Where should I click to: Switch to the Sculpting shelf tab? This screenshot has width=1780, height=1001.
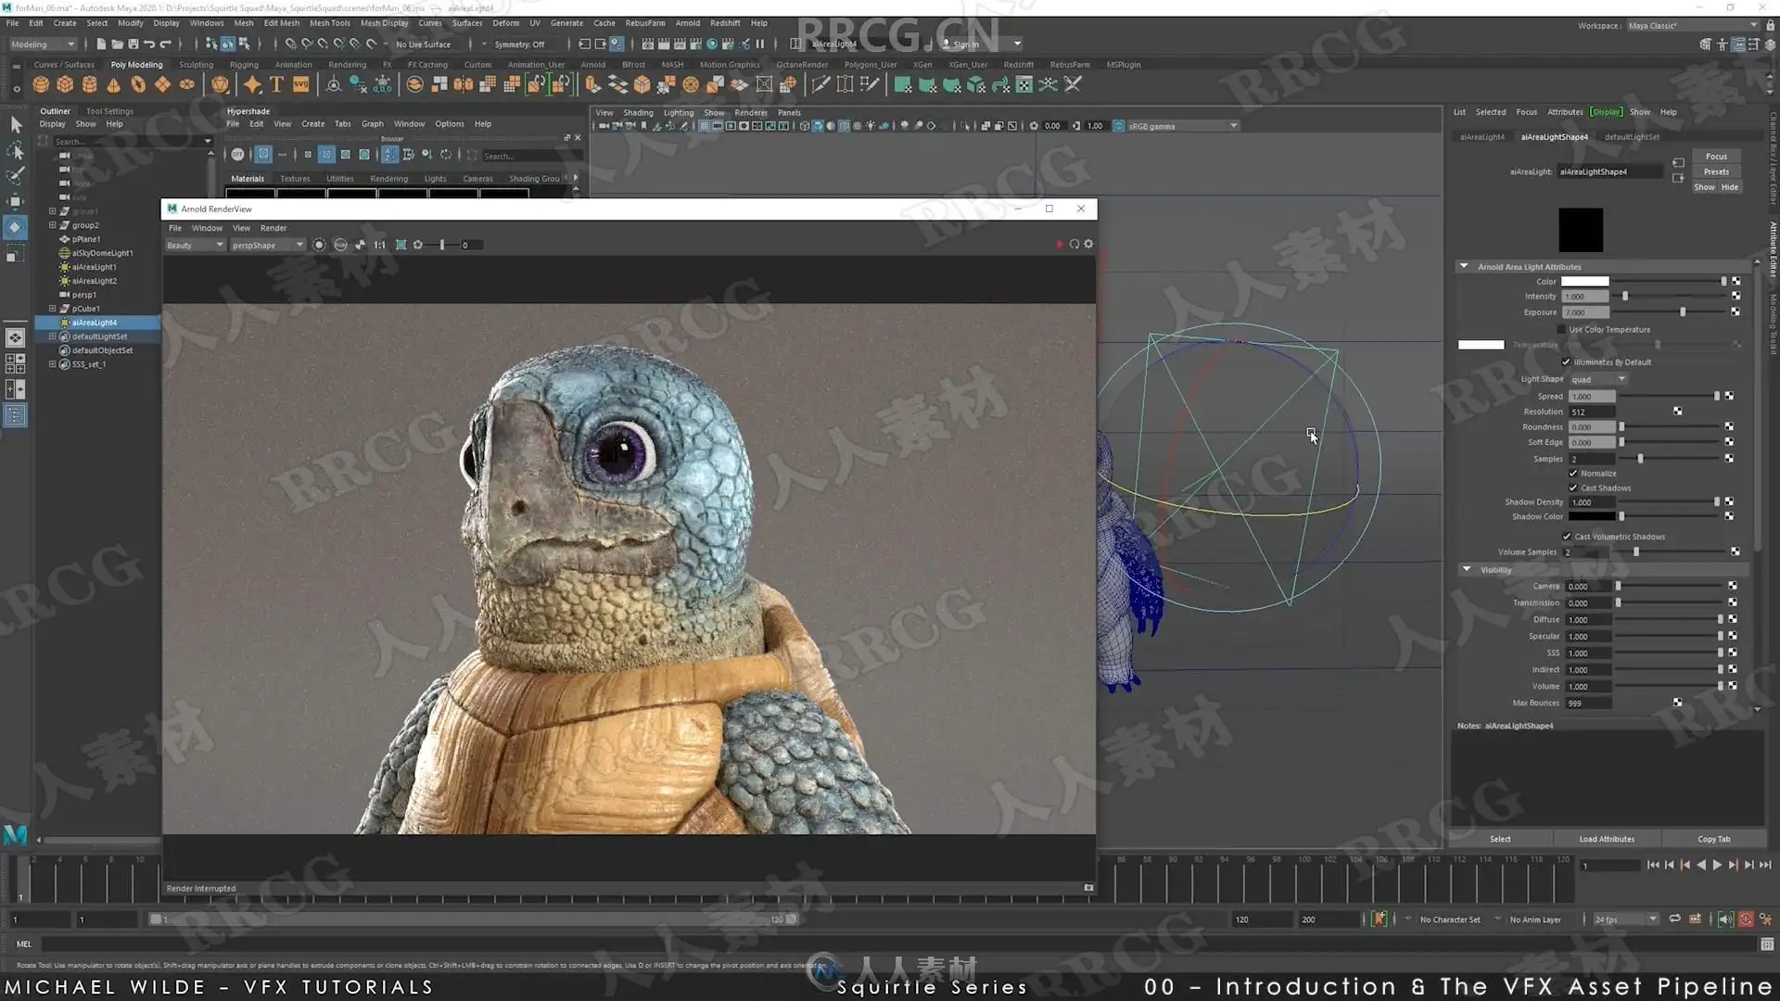coord(196,65)
